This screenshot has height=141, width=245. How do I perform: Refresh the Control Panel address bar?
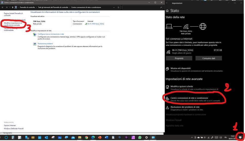pyautogui.click(x=119, y=7)
